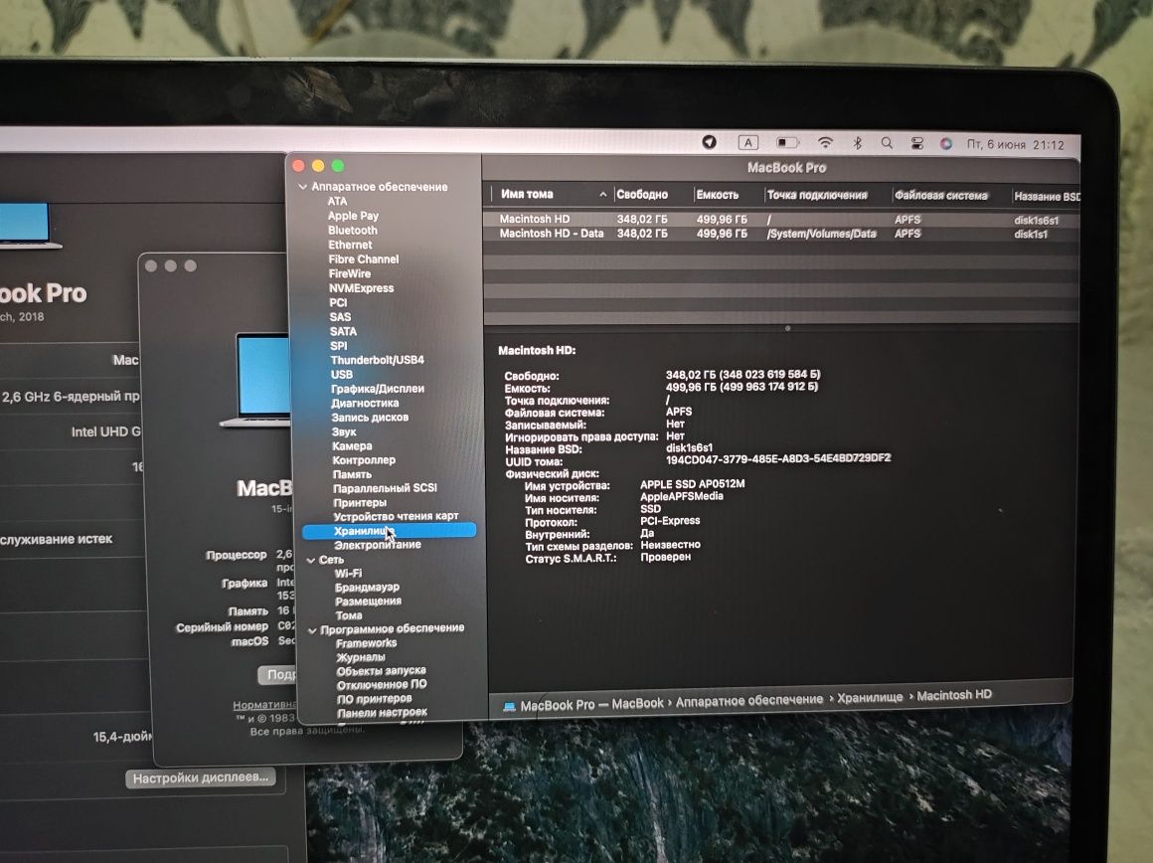Click the Bluetooth menu bar icon
The image size is (1153, 863).
click(858, 143)
